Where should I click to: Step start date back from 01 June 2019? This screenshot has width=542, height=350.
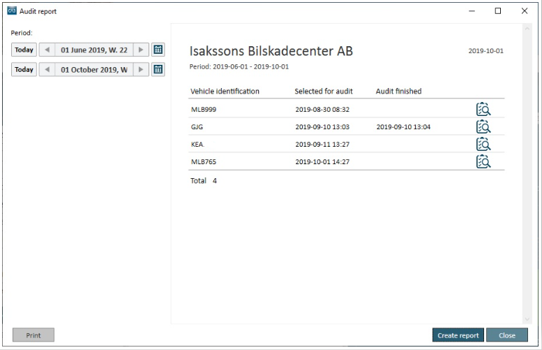click(x=47, y=50)
